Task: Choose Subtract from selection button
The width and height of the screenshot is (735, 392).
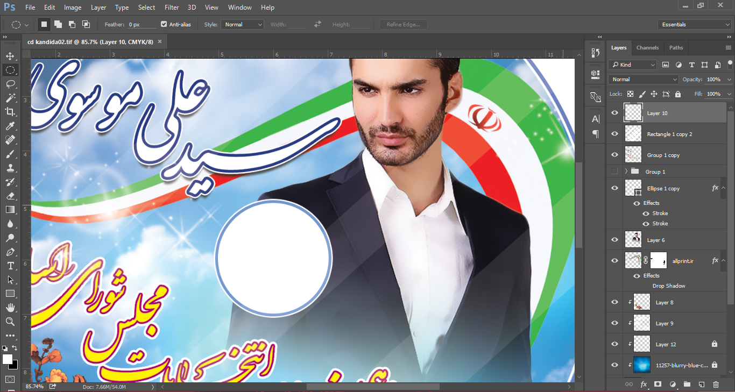Action: pyautogui.click(x=72, y=24)
